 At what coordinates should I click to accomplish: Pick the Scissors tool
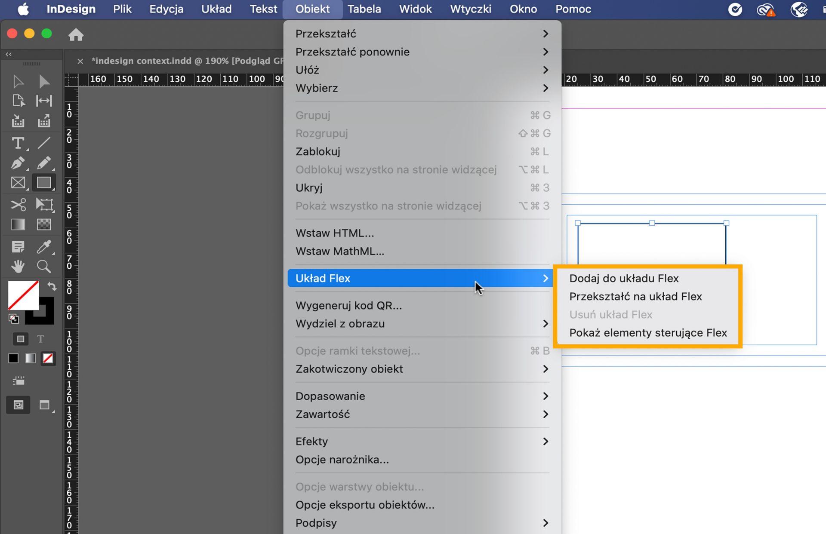point(18,205)
